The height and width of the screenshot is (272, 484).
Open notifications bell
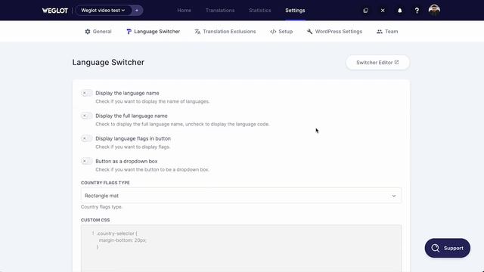[399, 11]
